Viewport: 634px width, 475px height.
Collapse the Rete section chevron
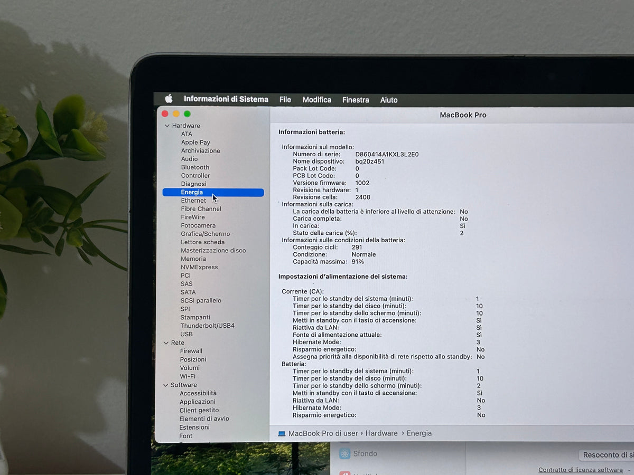[166, 343]
